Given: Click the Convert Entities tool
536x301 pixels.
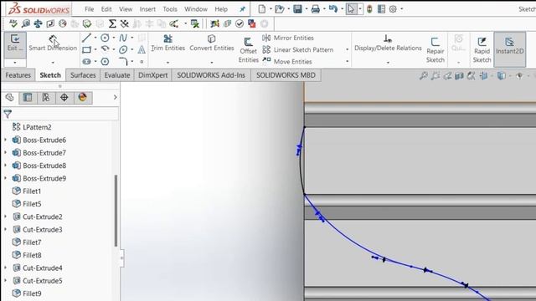Looking at the screenshot, I should [212, 43].
